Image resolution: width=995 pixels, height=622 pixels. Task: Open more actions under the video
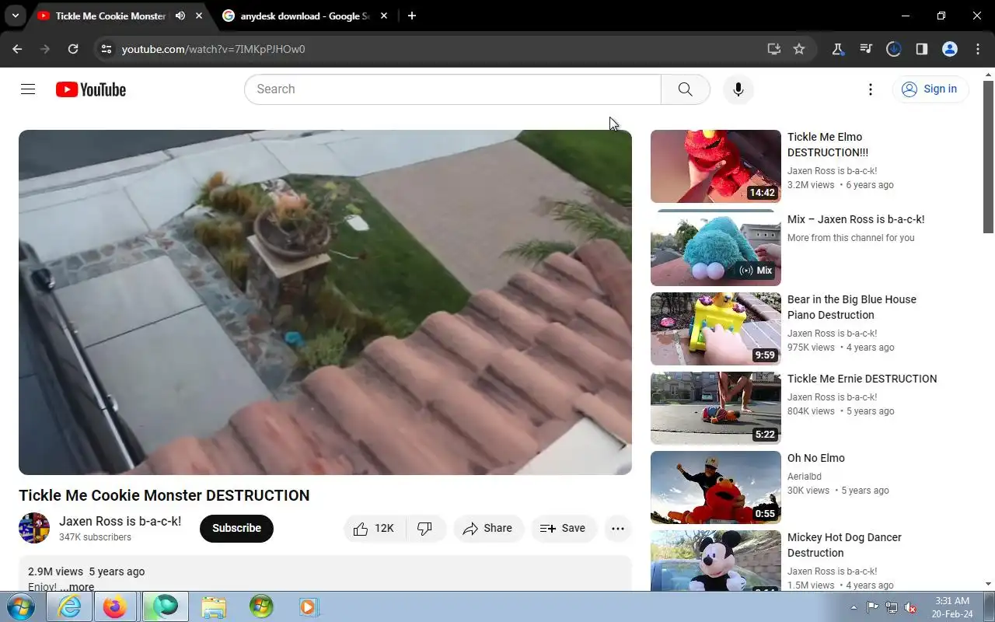(618, 529)
